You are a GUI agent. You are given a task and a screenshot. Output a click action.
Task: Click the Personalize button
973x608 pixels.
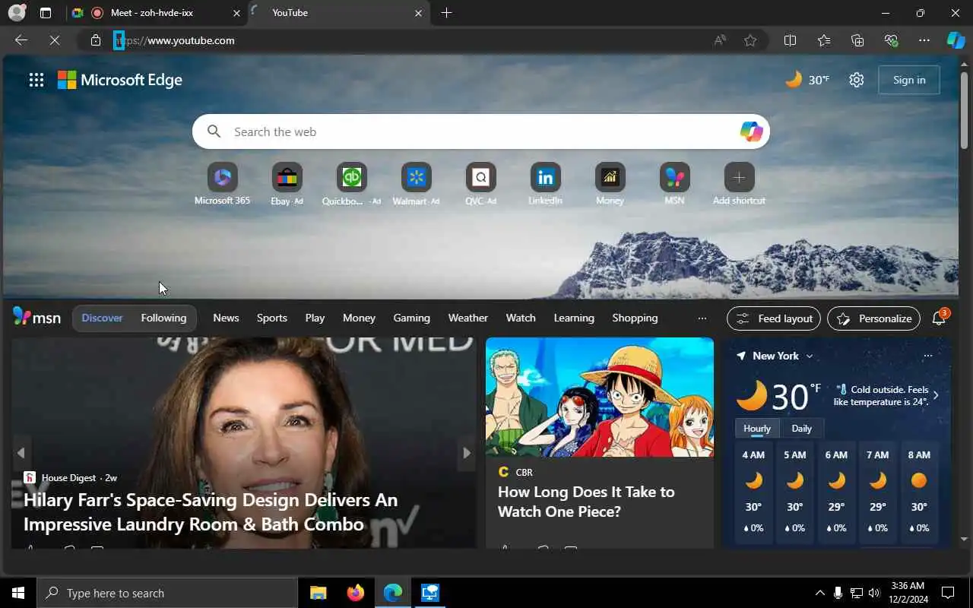[873, 318]
